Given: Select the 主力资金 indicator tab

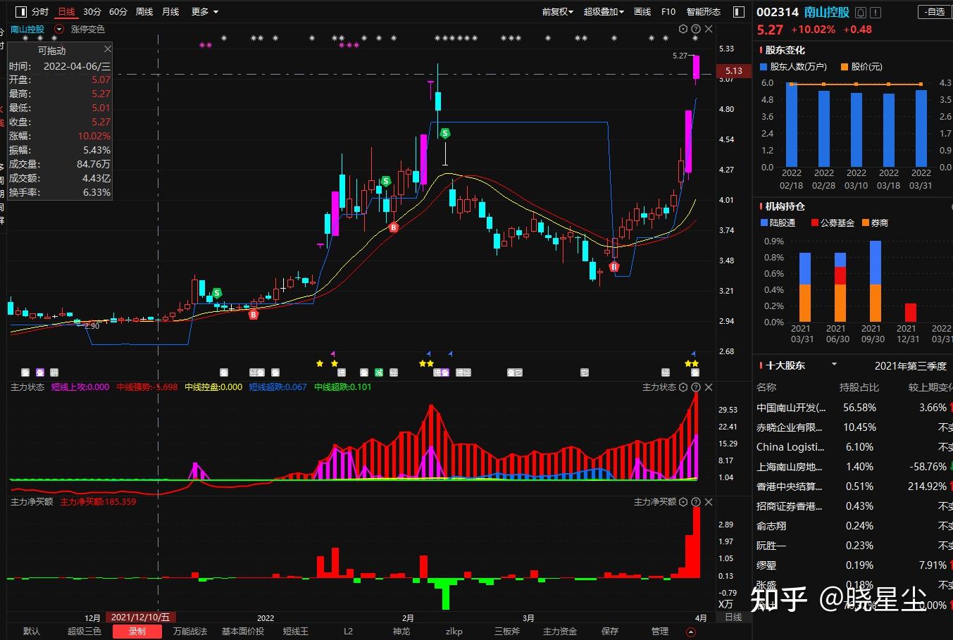Looking at the screenshot, I should [x=560, y=632].
